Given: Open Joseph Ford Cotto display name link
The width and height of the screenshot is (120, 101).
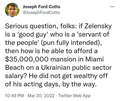Looking at the screenshot, I should point(41,7).
